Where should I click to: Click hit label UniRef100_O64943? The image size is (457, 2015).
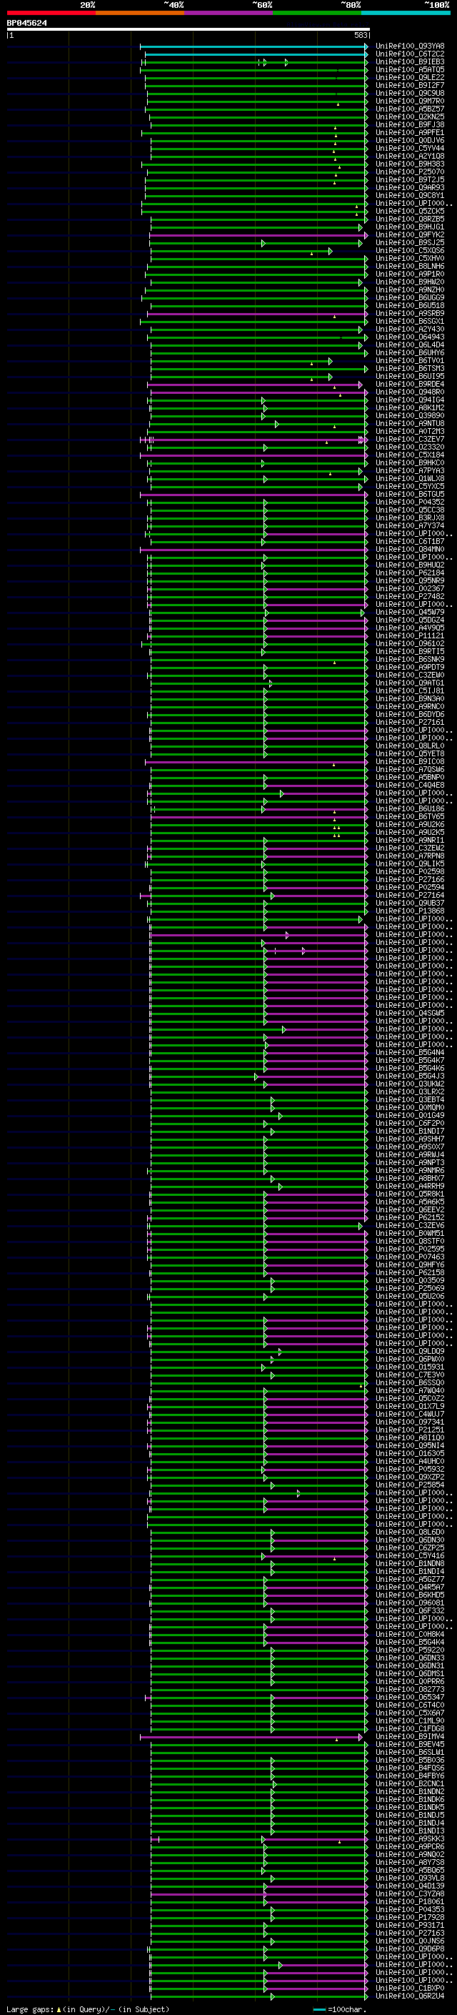click(x=410, y=337)
